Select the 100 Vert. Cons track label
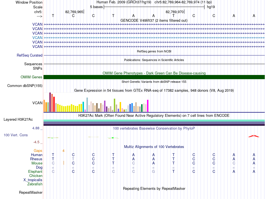This screenshot has width=265, height=199. pyautogui.click(x=16, y=135)
